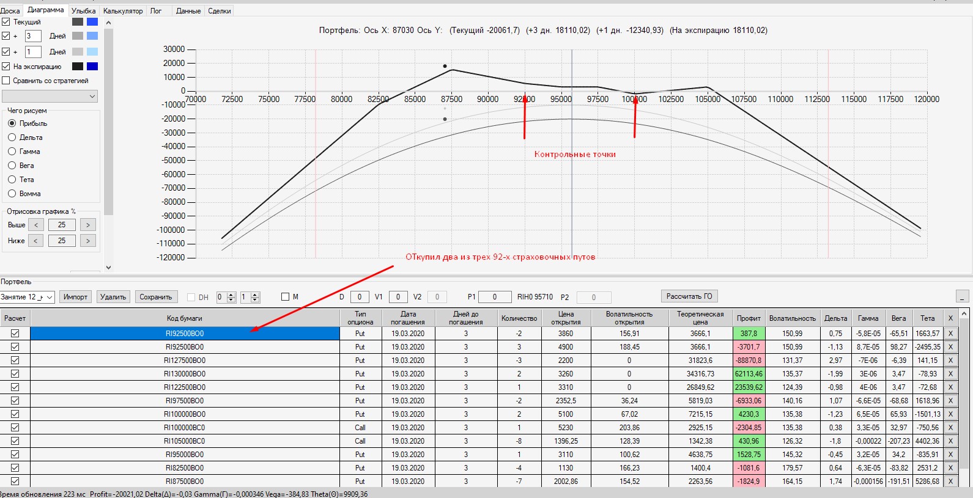Image resolution: width=973 pixels, height=498 pixels.
Task: Click the X for row RI82500BO0
Action: pyautogui.click(x=950, y=468)
